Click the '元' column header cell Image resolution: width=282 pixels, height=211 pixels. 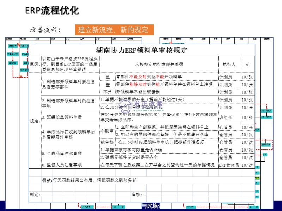247,65
